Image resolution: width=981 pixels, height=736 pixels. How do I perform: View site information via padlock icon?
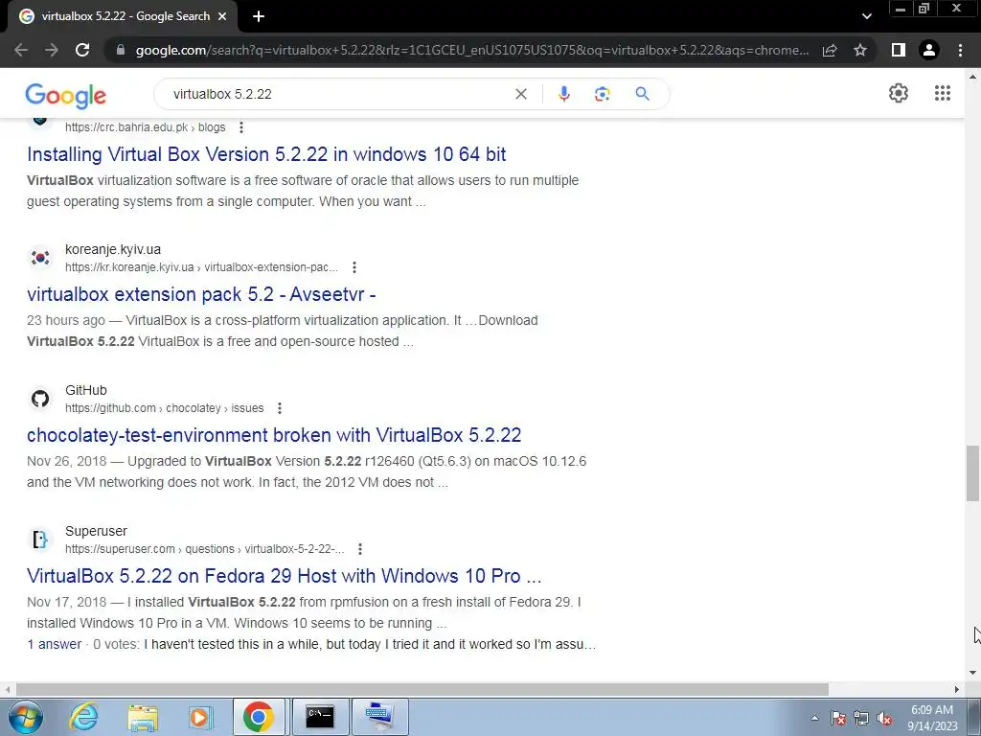(x=121, y=50)
